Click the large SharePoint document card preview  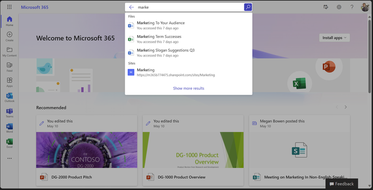click(x=299, y=150)
